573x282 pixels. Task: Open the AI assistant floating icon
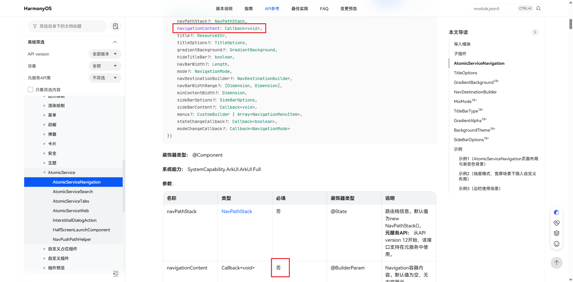pos(557,212)
